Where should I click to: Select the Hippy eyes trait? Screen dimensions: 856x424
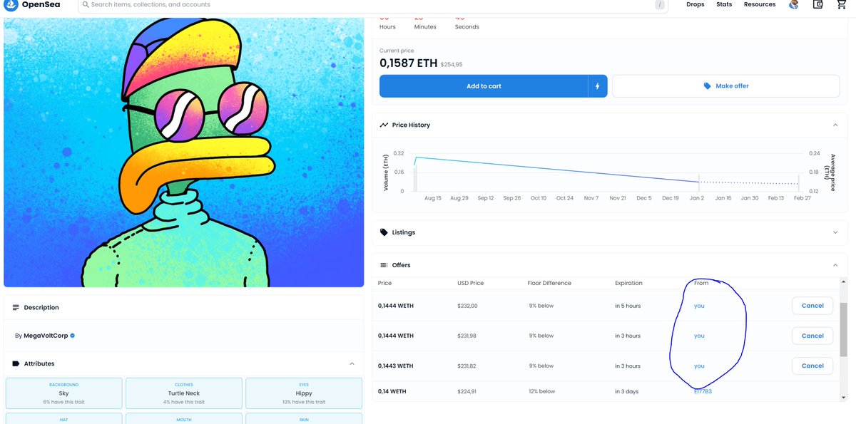click(304, 393)
